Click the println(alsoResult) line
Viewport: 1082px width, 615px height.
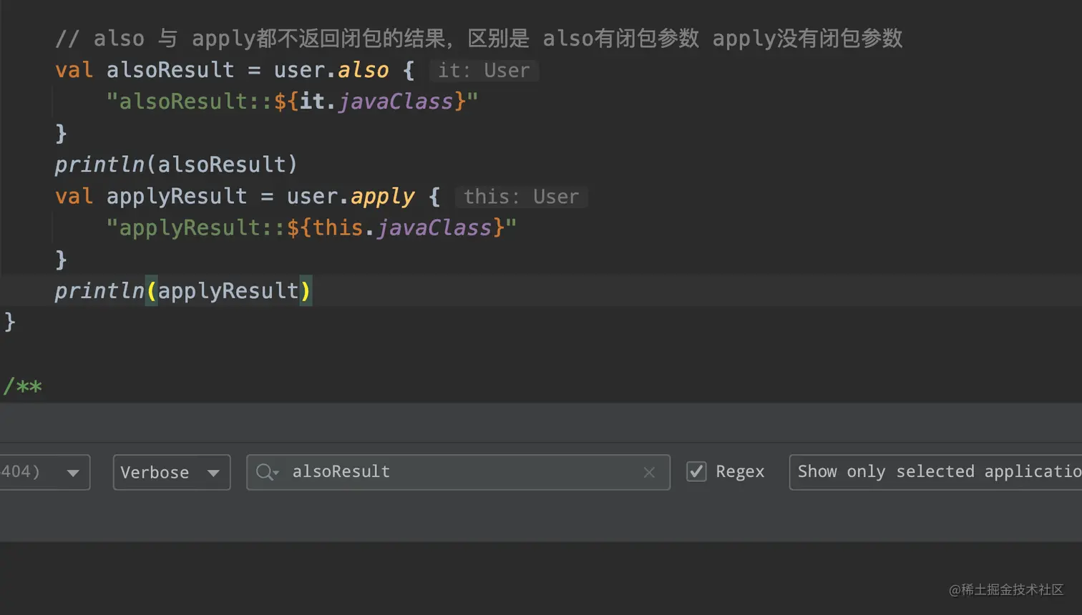(176, 164)
